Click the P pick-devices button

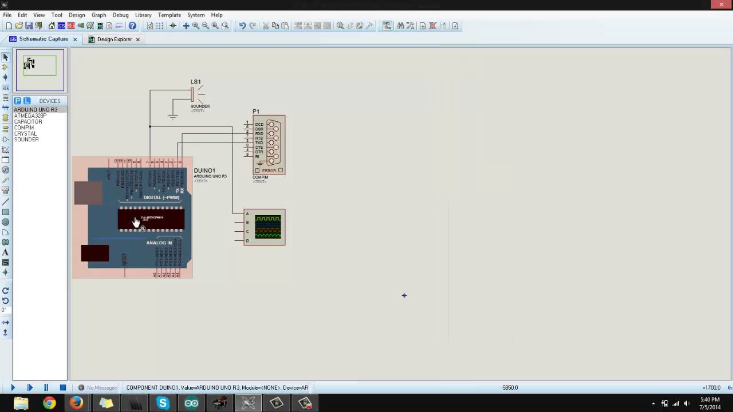pyautogui.click(x=17, y=101)
